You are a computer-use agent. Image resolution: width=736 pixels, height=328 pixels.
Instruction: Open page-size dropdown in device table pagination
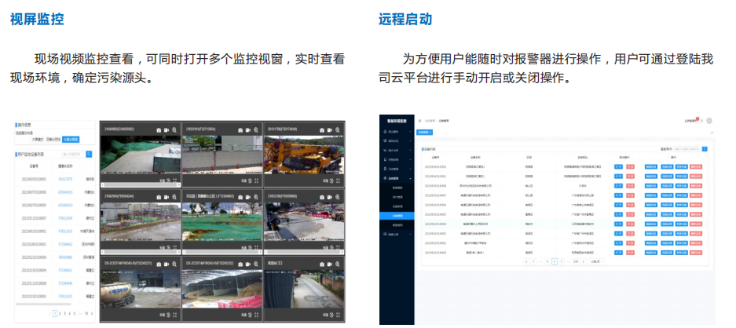(x=595, y=261)
